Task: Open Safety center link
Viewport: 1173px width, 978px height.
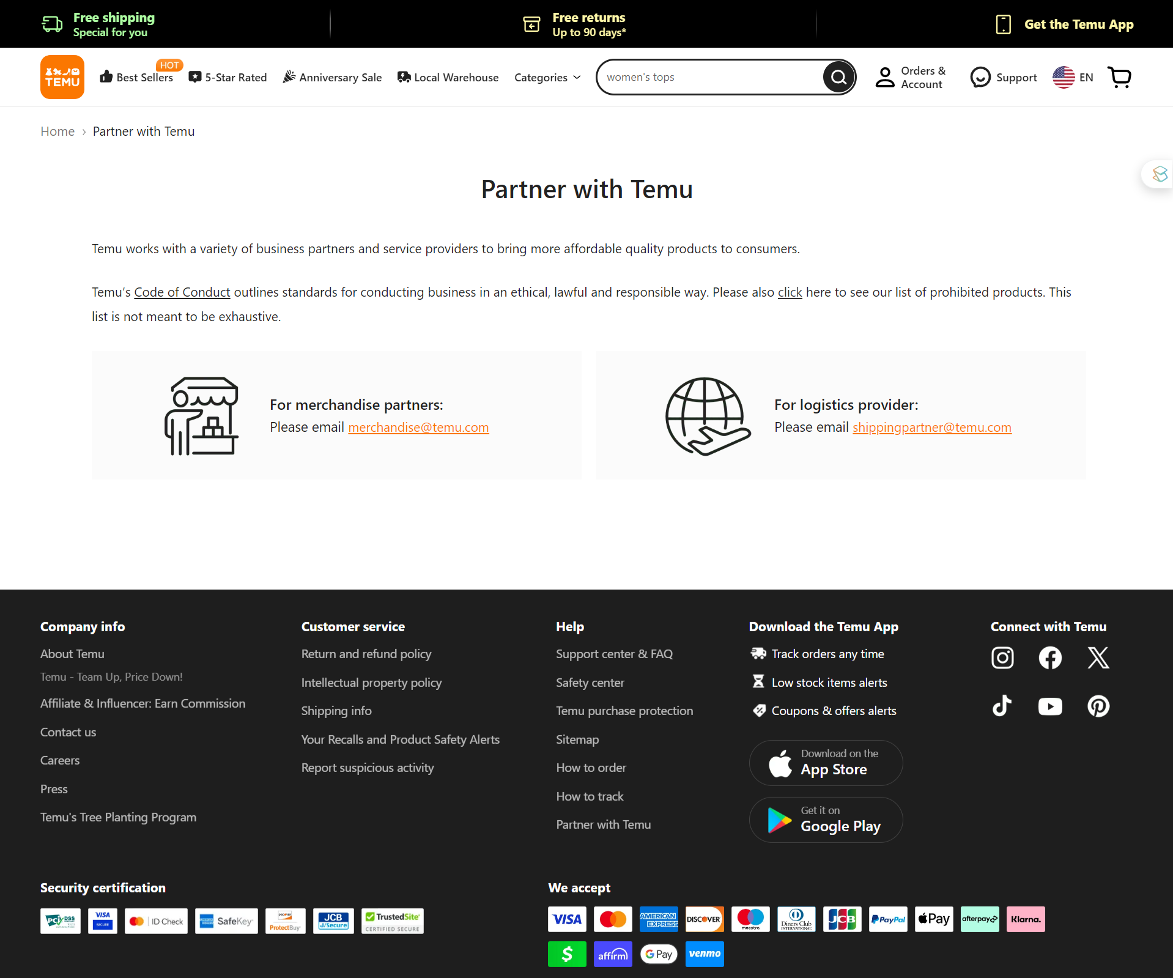Action: click(590, 683)
